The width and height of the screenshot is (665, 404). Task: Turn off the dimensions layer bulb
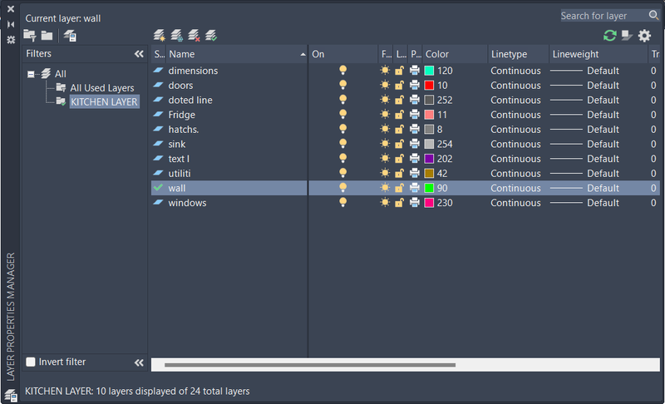coord(342,71)
